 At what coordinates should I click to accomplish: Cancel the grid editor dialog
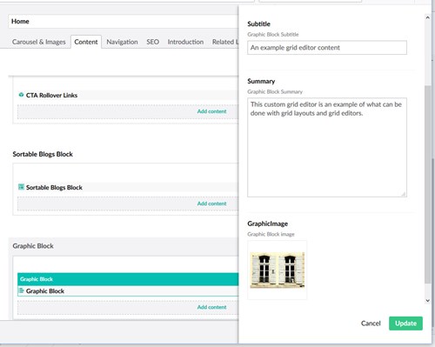pos(371,324)
